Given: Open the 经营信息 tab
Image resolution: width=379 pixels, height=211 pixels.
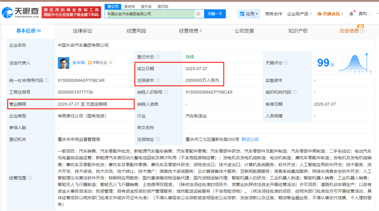Looking at the screenshot, I should pyautogui.click(x=190, y=31).
